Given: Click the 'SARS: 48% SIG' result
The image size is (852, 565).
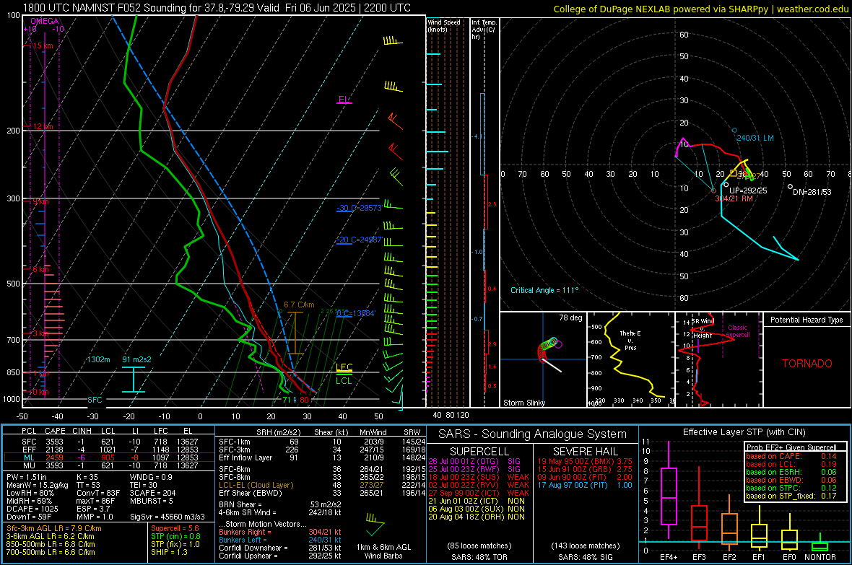Looking at the screenshot, I should tap(585, 557).
